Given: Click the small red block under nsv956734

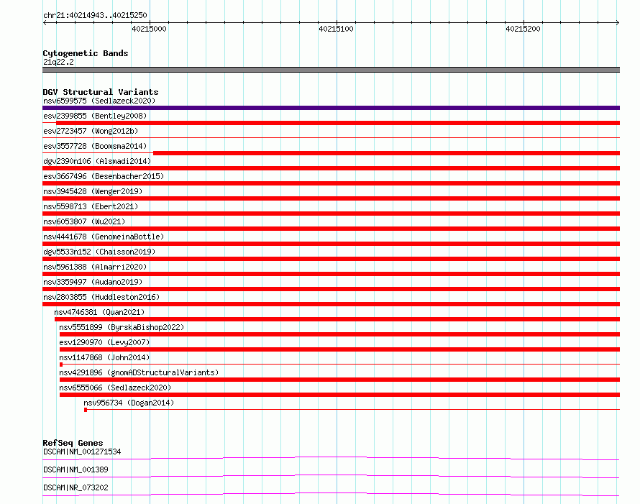Looking at the screenshot, I should pos(86,410).
